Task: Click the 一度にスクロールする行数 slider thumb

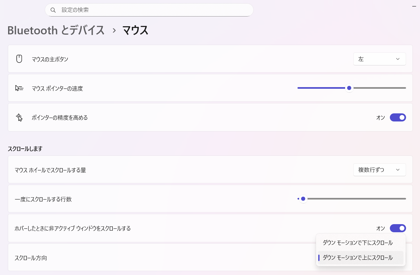Action: (x=303, y=199)
